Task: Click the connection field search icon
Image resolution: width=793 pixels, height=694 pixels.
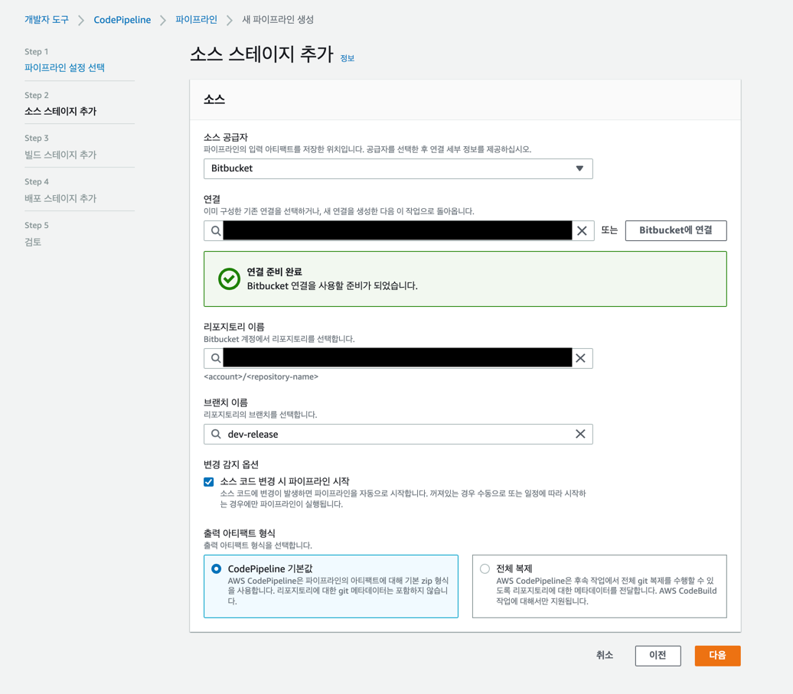Action: [215, 231]
